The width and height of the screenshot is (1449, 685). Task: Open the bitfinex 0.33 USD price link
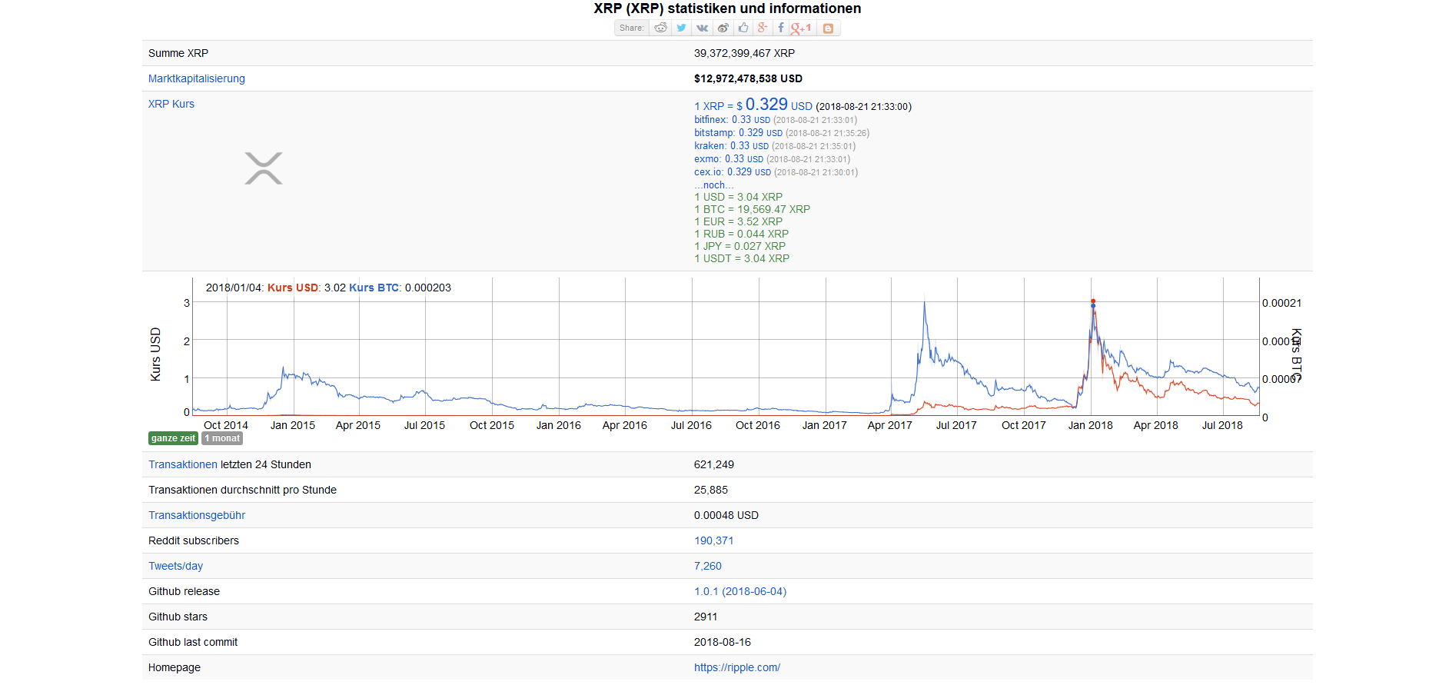coord(732,120)
